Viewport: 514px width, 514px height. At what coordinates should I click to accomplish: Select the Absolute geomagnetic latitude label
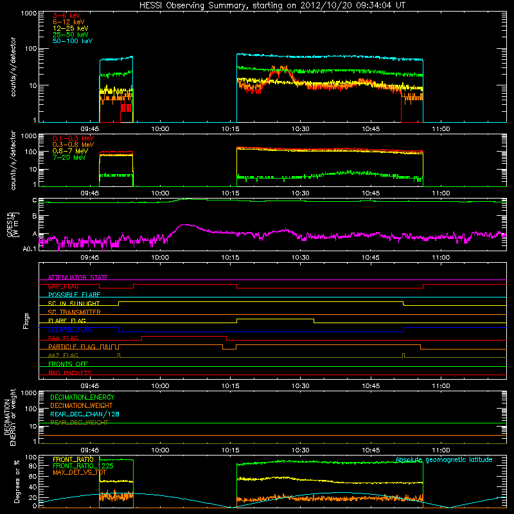click(x=444, y=459)
